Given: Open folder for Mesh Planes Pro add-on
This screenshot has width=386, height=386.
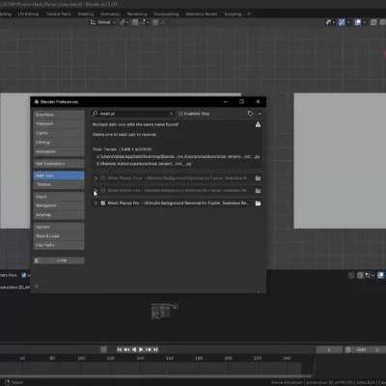Looking at the screenshot, I should (258, 203).
